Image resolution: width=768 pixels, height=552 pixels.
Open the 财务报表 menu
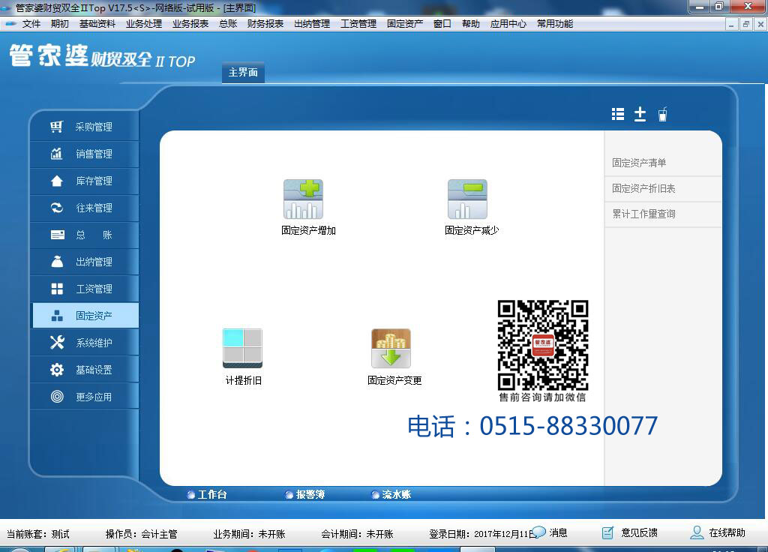[x=265, y=23]
